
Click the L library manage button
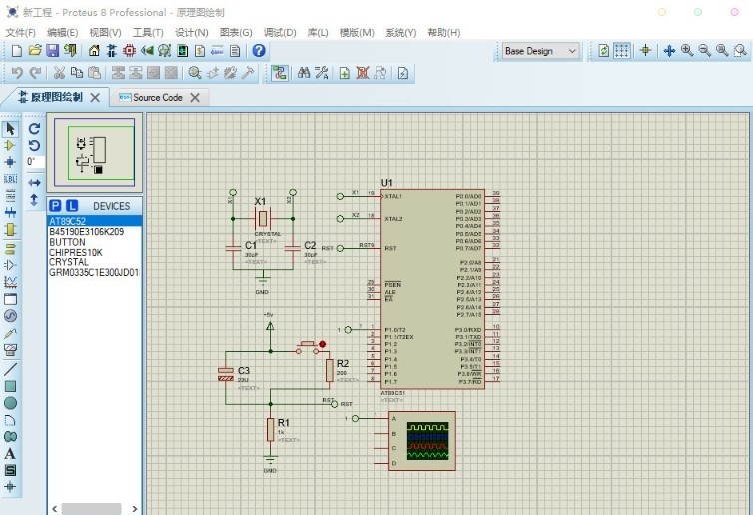click(x=72, y=205)
